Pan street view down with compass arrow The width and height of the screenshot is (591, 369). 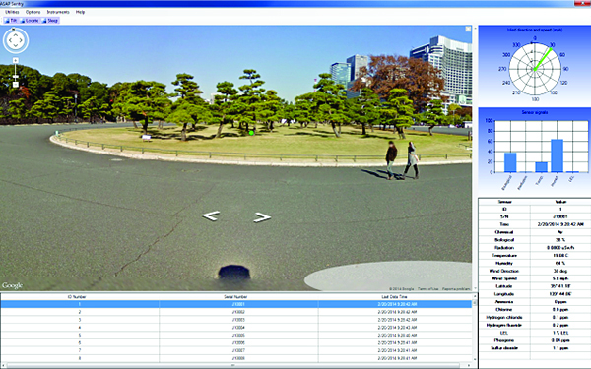[16, 46]
